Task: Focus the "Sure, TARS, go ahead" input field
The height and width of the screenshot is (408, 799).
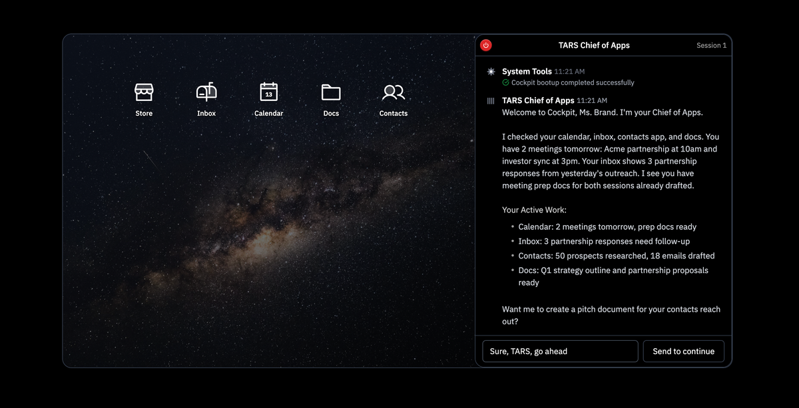Action: click(560, 352)
